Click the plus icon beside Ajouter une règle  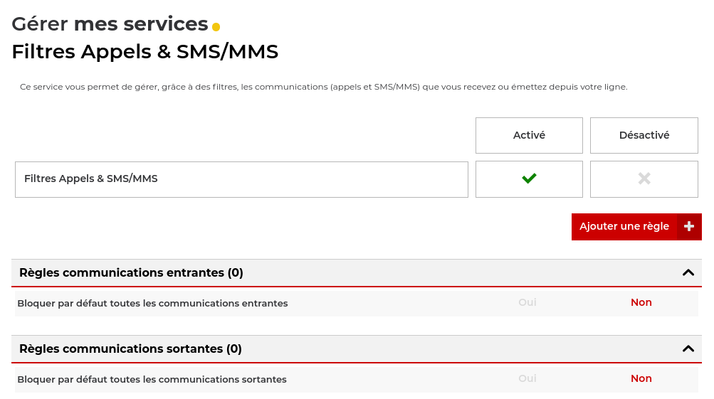click(x=689, y=226)
